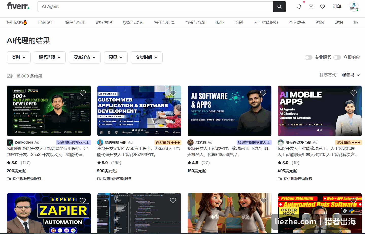Open the 个人成长 category
The image size is (365, 234).
click(297, 23)
